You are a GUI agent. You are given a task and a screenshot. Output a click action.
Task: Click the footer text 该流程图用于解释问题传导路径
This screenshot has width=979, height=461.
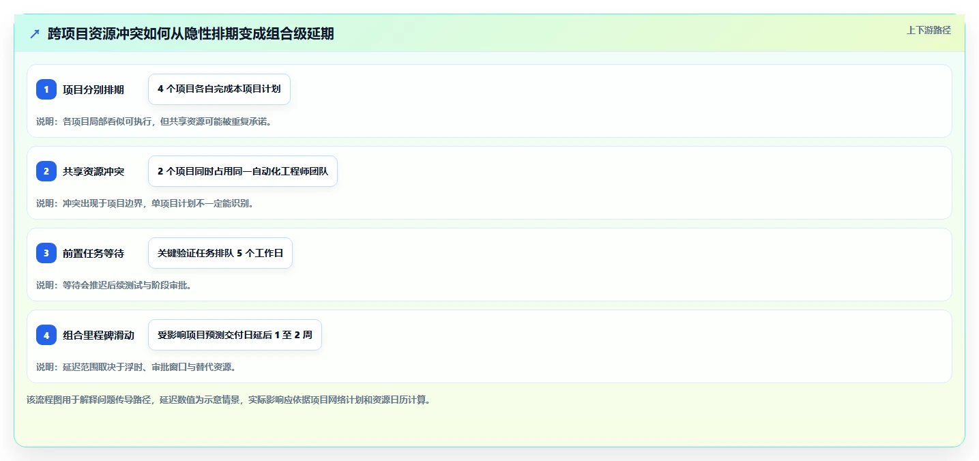(229, 400)
